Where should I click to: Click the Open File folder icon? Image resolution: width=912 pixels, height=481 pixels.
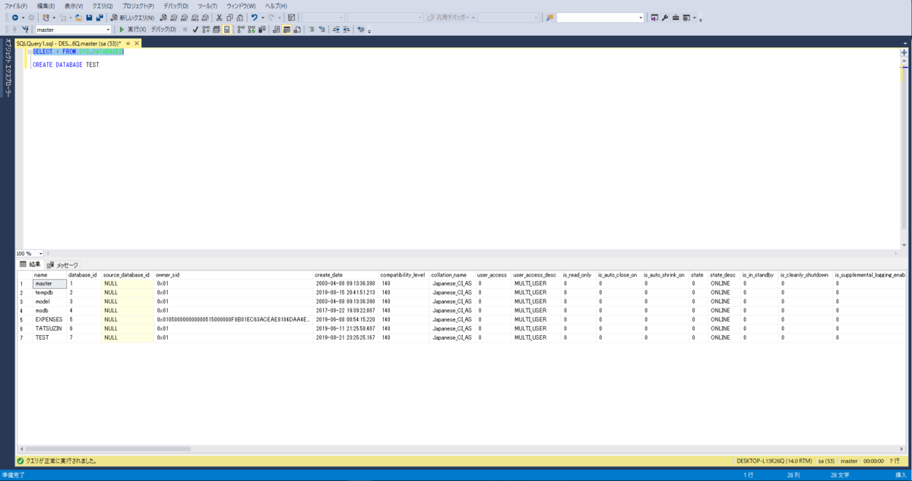[x=78, y=17]
